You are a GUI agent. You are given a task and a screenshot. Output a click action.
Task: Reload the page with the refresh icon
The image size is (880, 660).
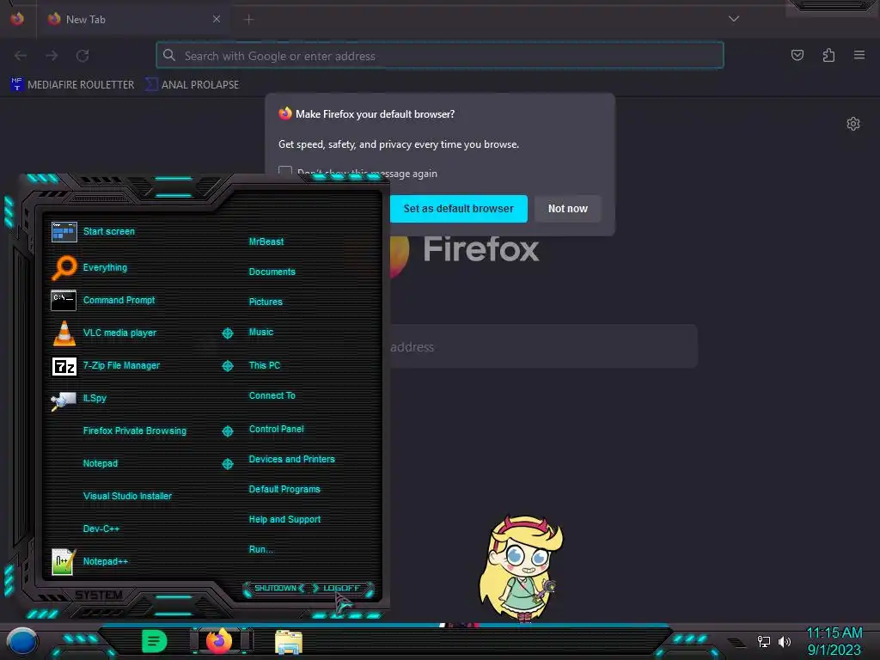(82, 56)
